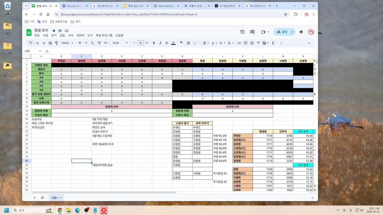Click the redo arrow in the Sheets toolbar
Viewport: 383px width, 215px height.
44,43
